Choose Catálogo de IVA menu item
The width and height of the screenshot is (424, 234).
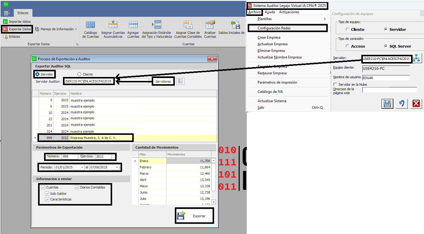[270, 92]
